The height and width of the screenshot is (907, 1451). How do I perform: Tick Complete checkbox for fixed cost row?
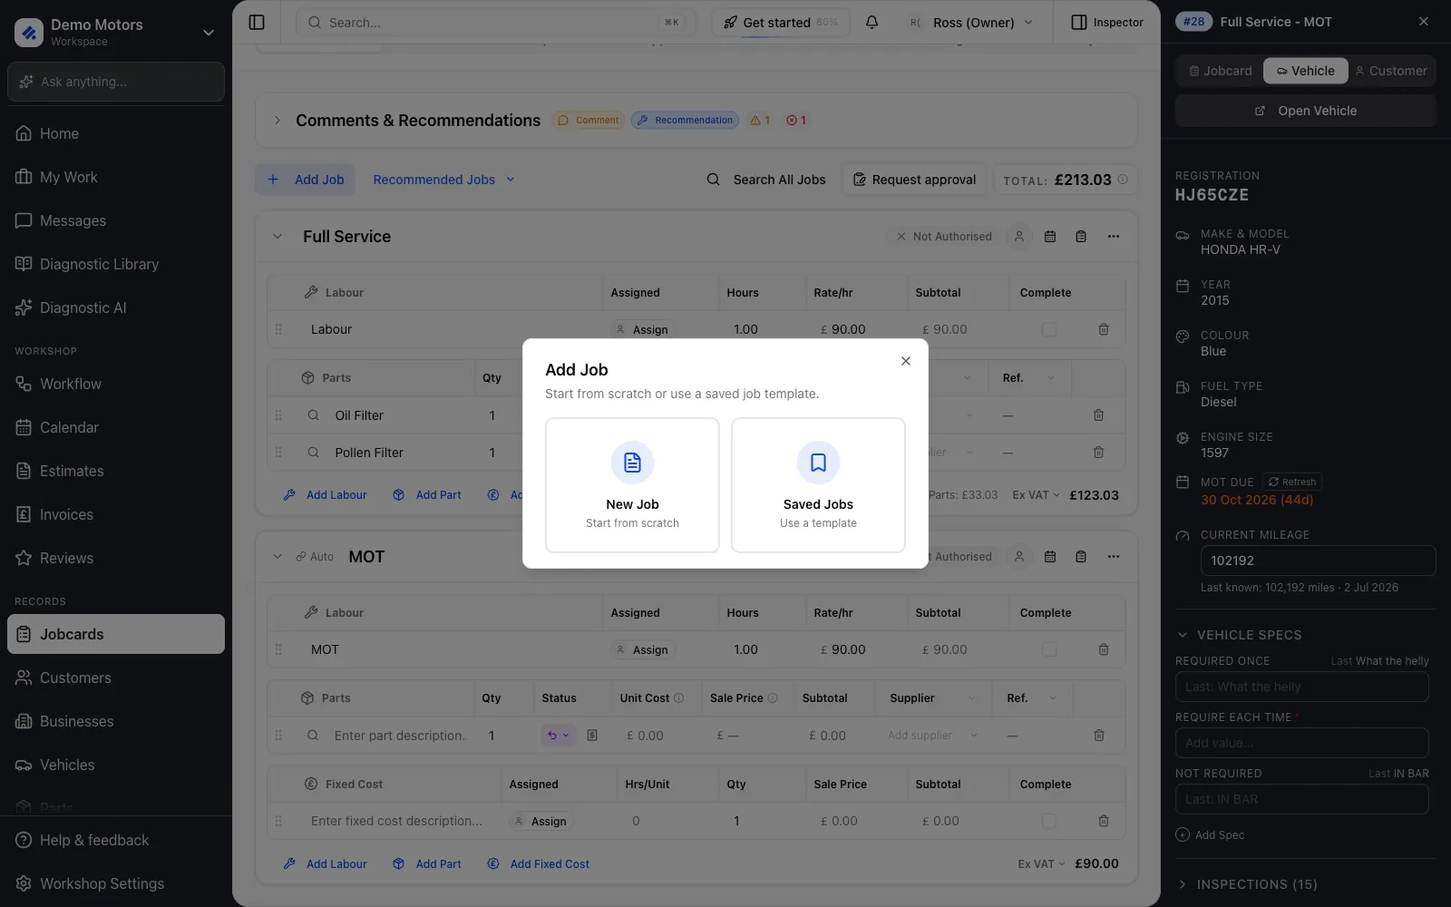click(x=1049, y=821)
